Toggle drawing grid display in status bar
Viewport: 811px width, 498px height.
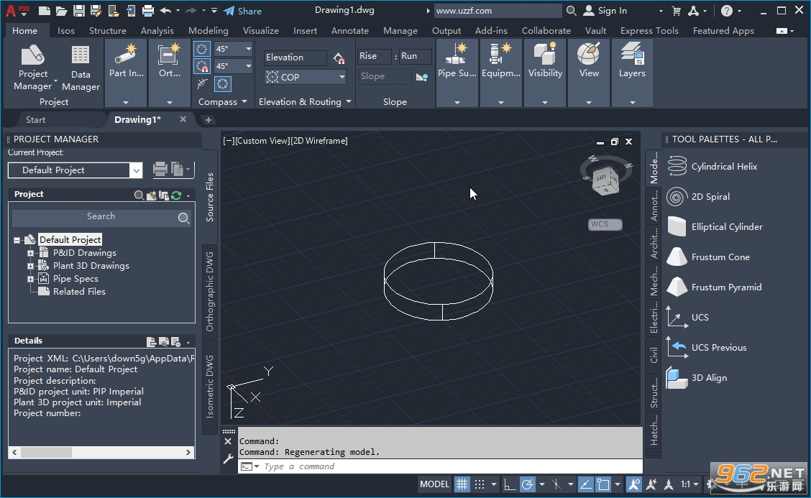pos(462,484)
